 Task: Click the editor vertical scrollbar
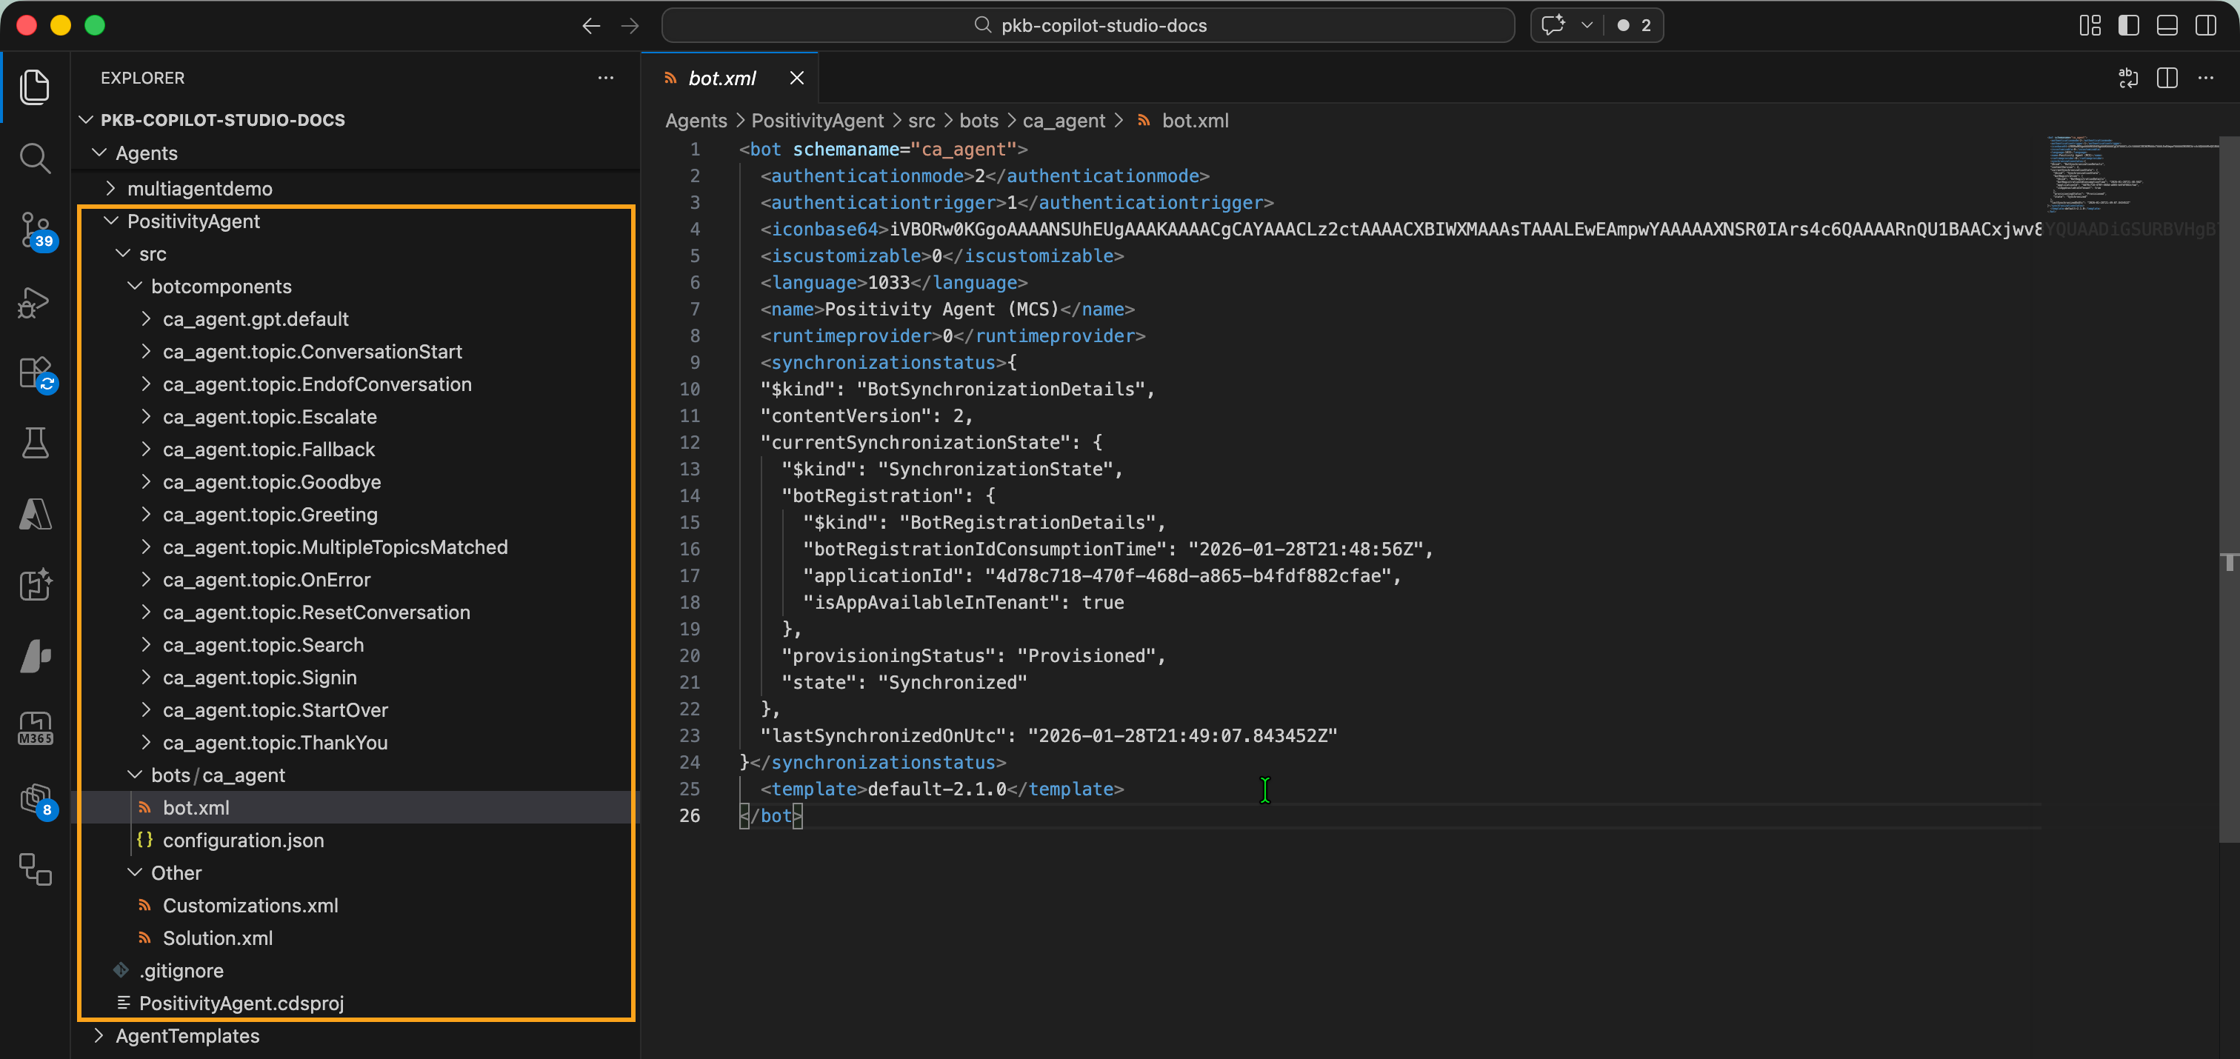[x=2229, y=487]
